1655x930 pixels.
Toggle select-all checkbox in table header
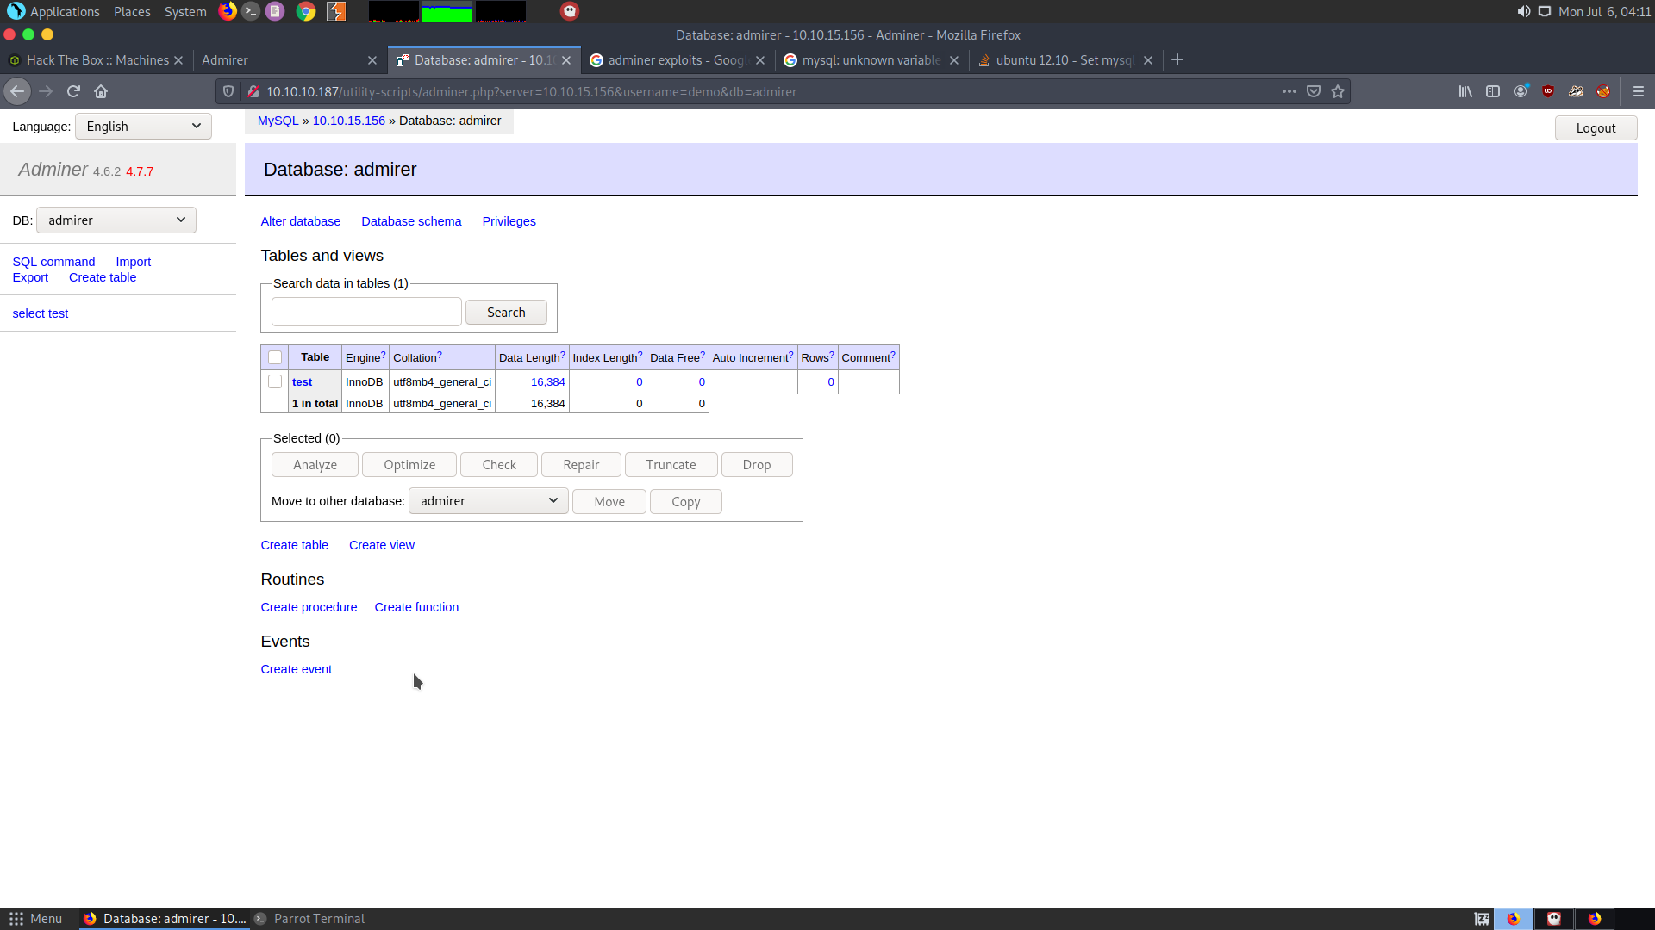275,357
